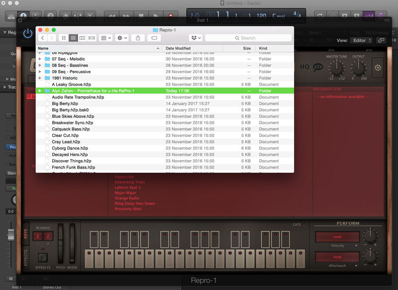Open the Dropbox toolbar dropdown
The width and height of the screenshot is (398, 290).
tap(196, 38)
